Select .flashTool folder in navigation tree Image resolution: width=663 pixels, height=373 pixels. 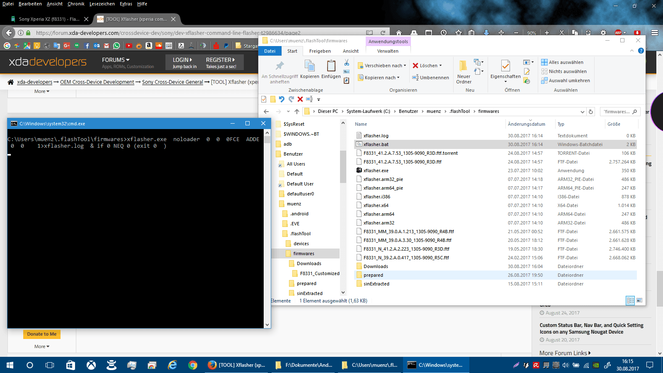(300, 234)
